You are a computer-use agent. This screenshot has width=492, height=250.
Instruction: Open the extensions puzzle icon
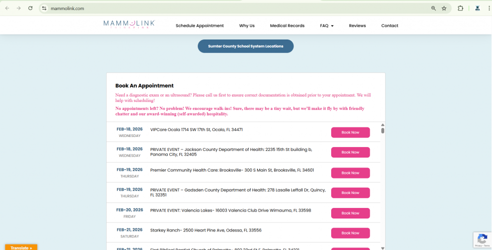tap(460, 8)
